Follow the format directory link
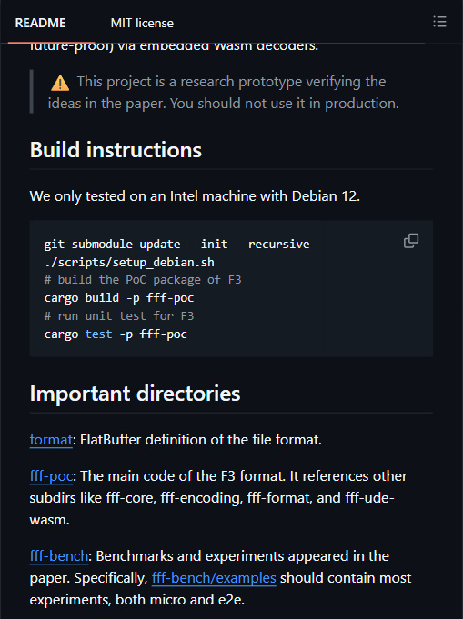The width and height of the screenshot is (463, 619). point(51,439)
